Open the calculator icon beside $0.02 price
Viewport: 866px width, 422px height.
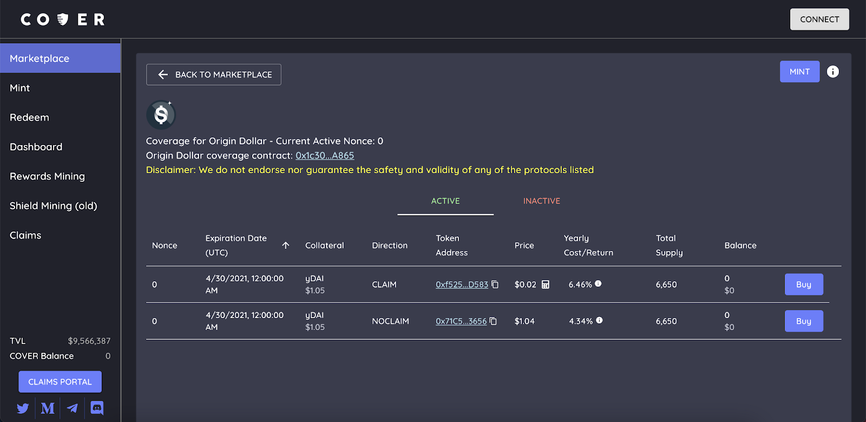[x=546, y=285]
